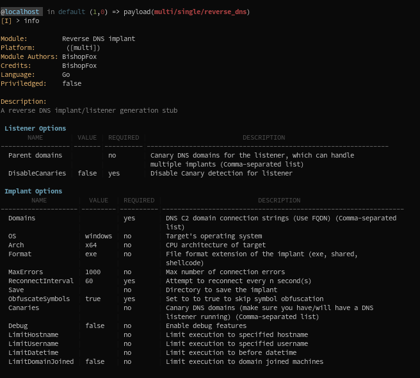Click the 'Priviledged:' label

coord(24,83)
